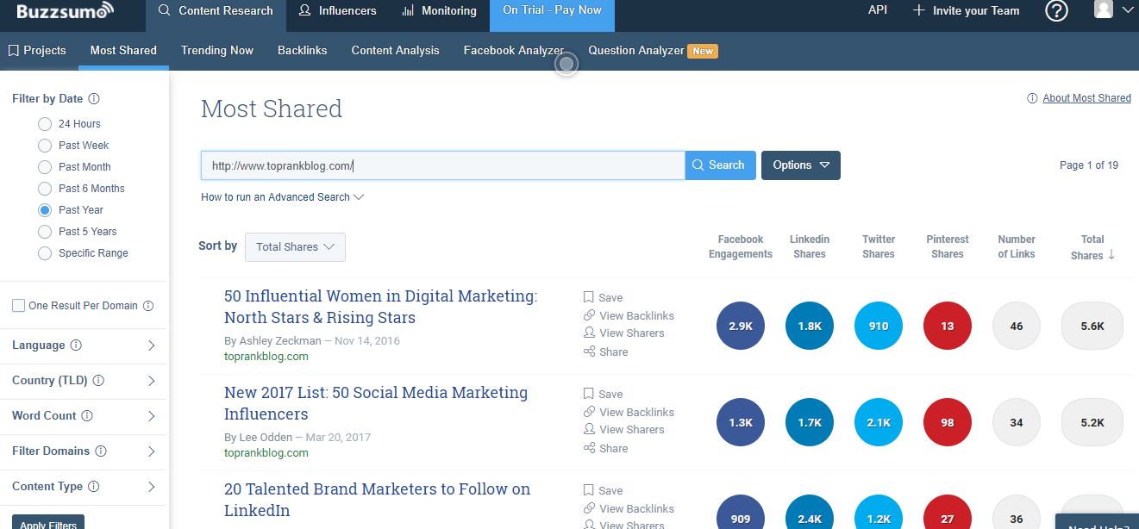Viewport: 1139px width, 529px height.
Task: Click the Search button
Action: pos(721,165)
